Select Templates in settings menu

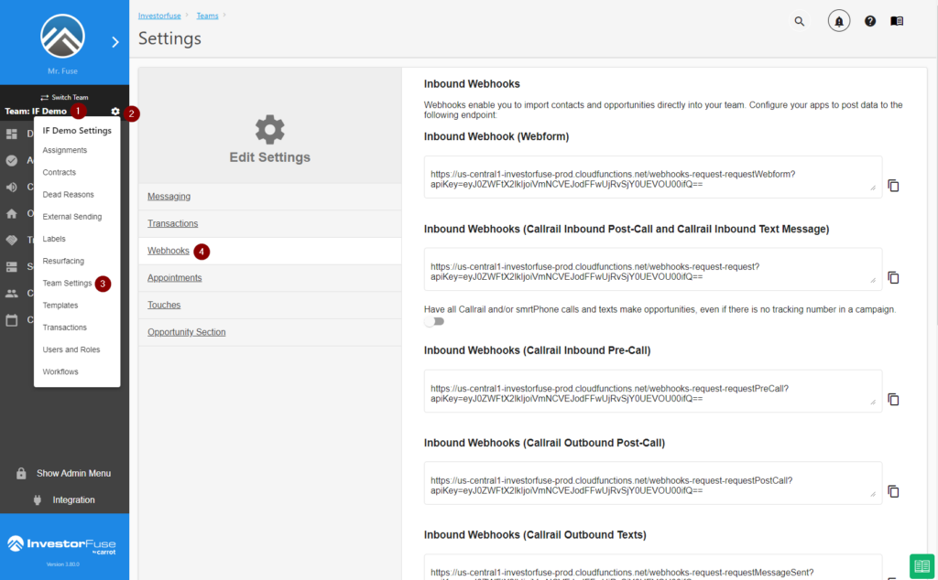tap(60, 306)
